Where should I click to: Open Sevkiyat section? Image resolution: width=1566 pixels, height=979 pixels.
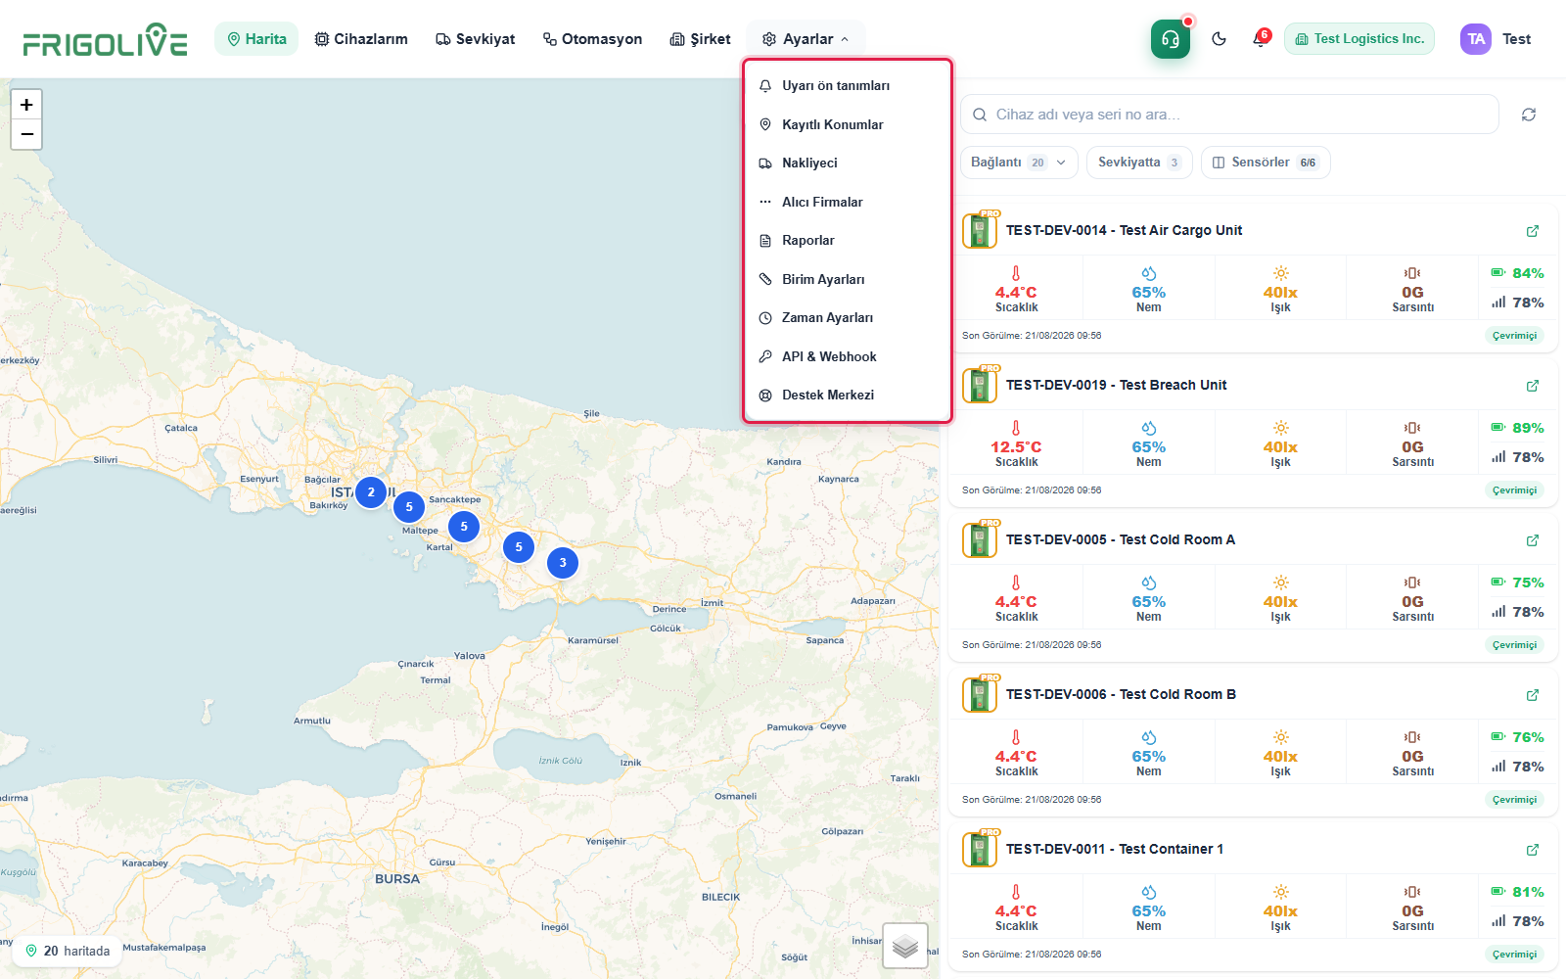476,39
